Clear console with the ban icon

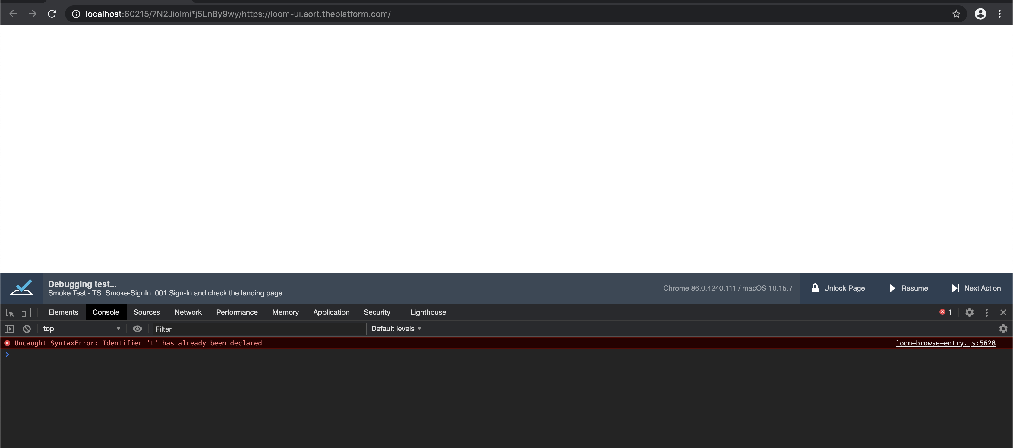click(x=27, y=329)
